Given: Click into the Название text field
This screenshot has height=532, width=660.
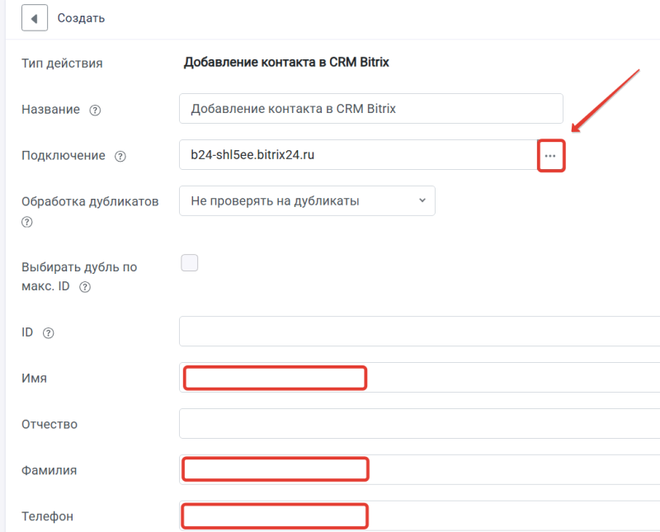Looking at the screenshot, I should tap(370, 109).
